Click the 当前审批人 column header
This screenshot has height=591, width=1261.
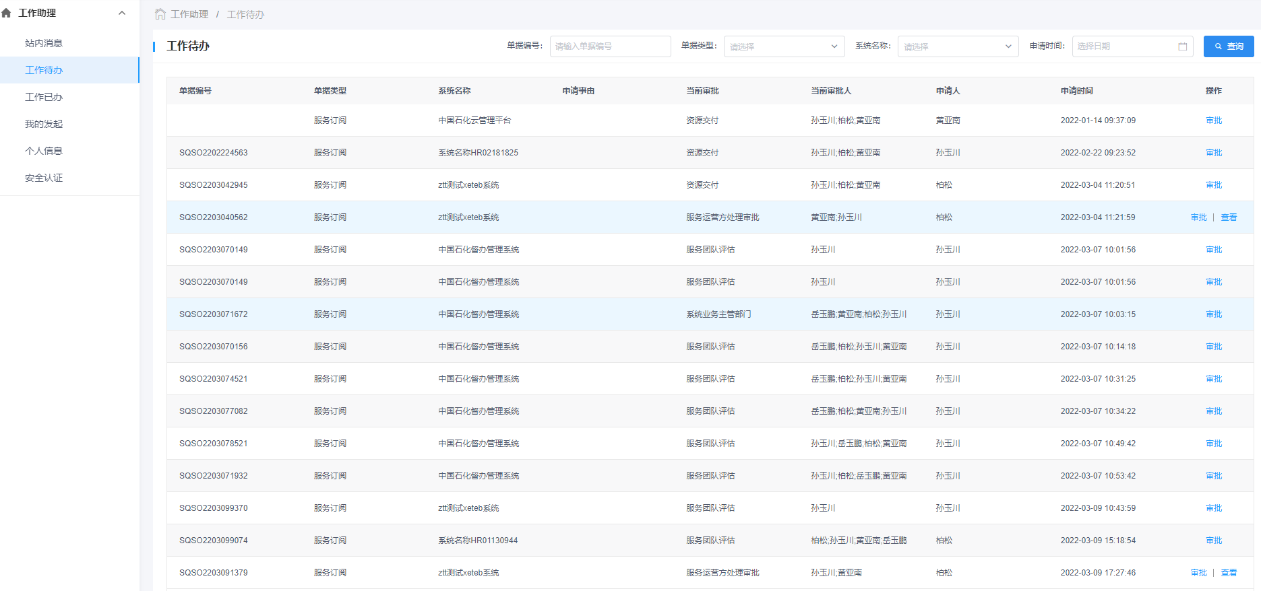coord(831,91)
